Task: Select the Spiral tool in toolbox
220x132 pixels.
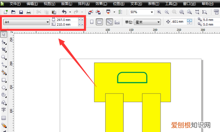Action: [4, 95]
